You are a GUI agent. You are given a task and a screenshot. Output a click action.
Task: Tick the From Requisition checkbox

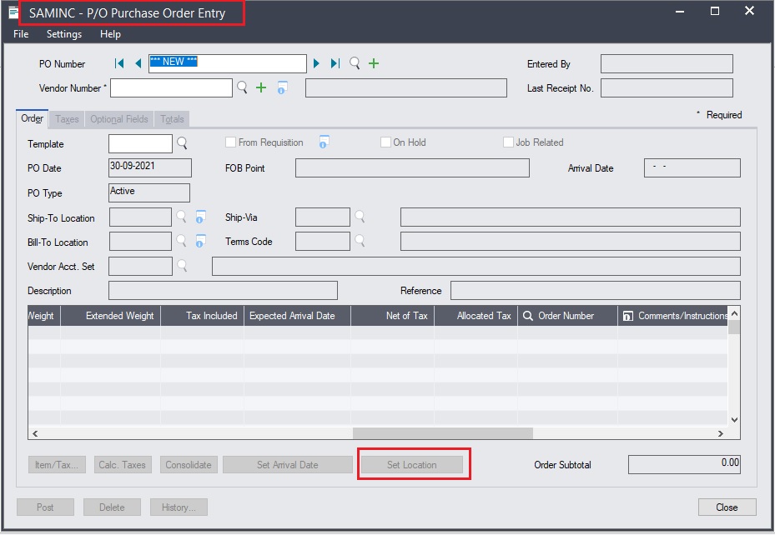[230, 142]
